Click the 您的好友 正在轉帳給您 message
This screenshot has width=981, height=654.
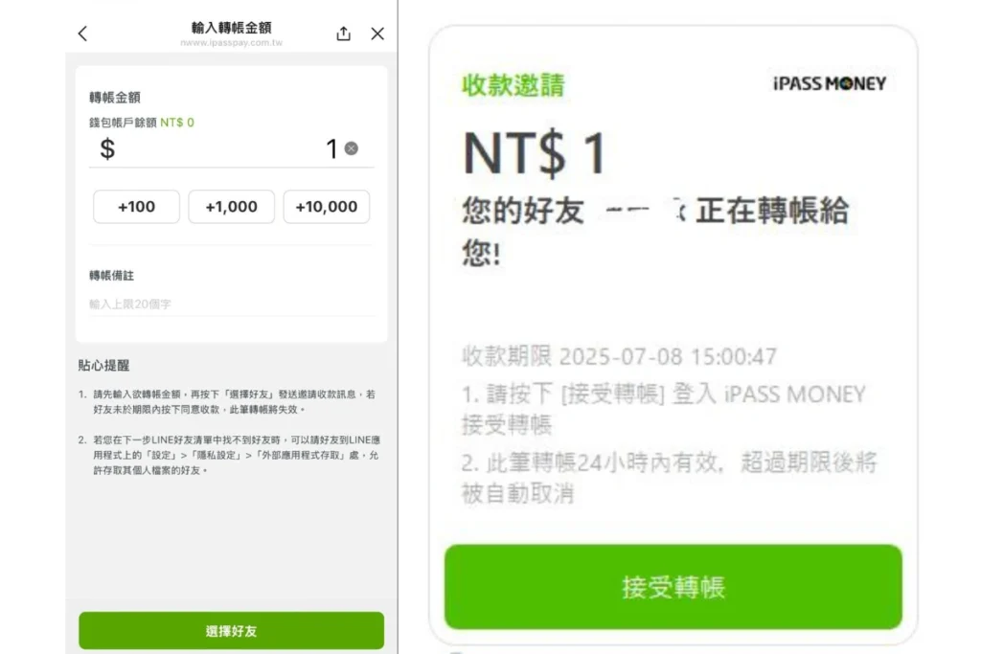click(655, 231)
